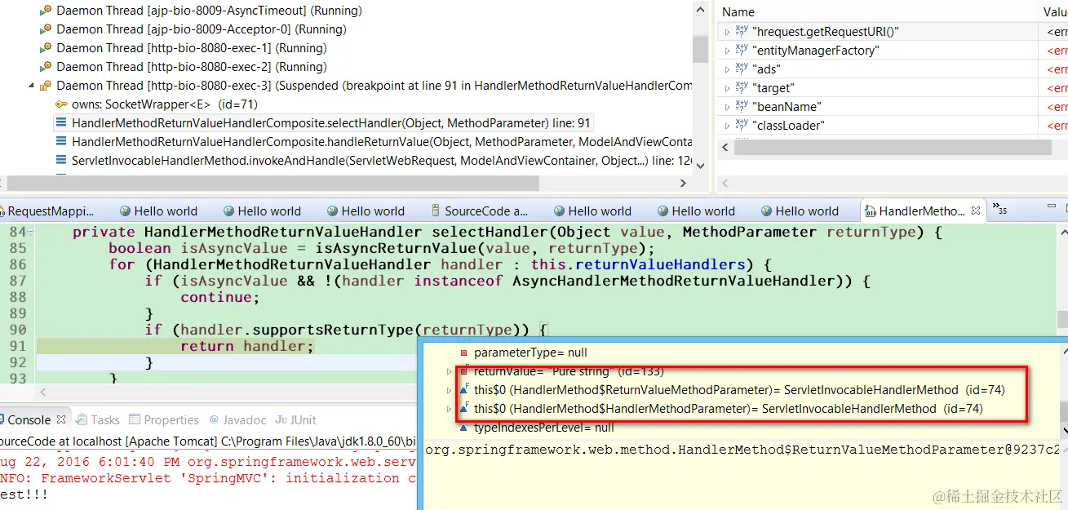This screenshot has width=1068, height=510.
Task: Click watch-expression icon of "classLoader"
Action: coord(741,125)
